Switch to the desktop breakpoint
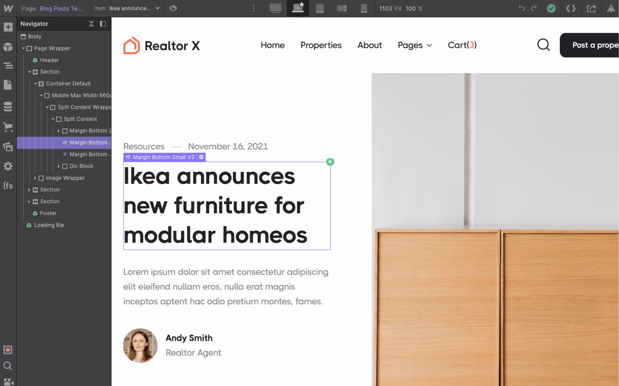Viewport: 619px width, 386px height. (276, 8)
